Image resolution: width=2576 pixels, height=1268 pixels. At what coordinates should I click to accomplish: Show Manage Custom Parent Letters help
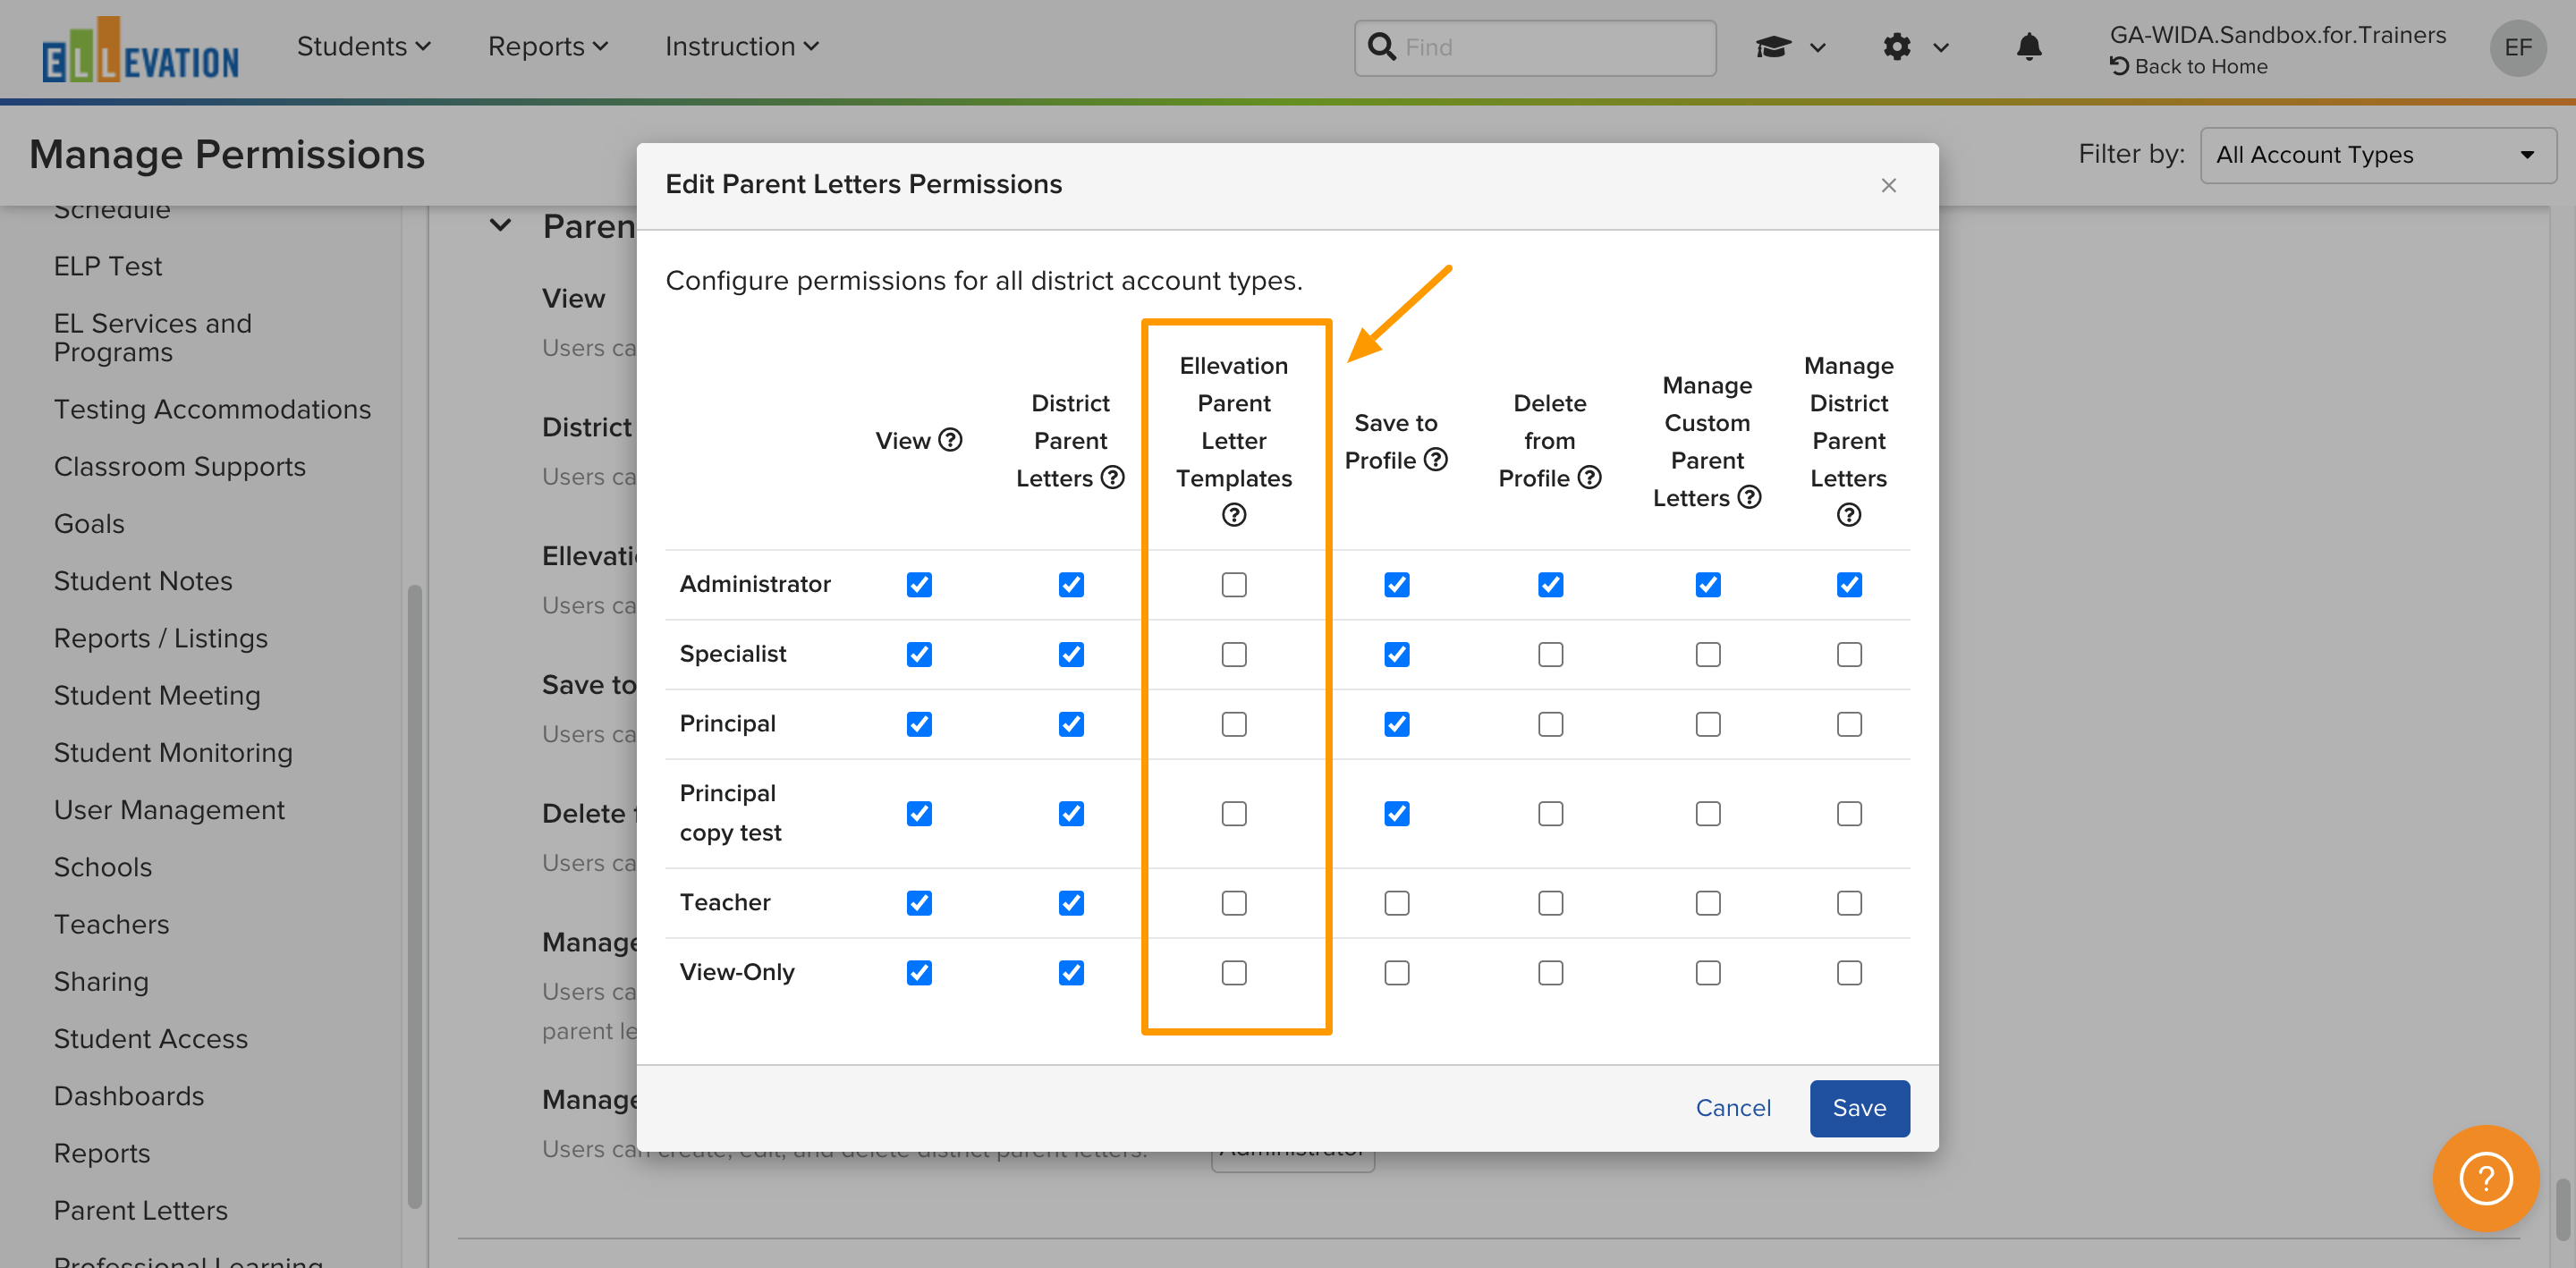tap(1749, 497)
